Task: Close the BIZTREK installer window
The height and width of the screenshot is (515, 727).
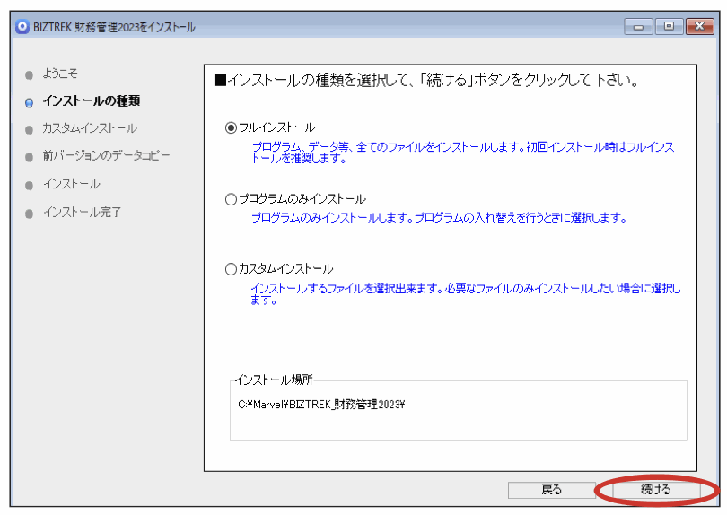Action: coord(698,27)
